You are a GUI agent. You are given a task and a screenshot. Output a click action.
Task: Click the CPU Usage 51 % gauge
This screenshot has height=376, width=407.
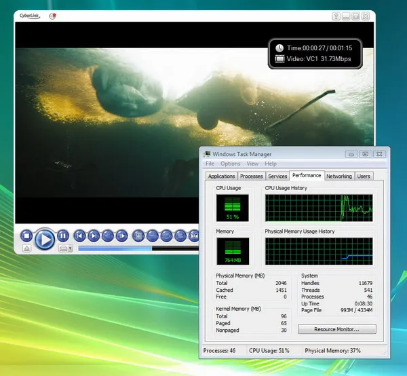coord(232,208)
